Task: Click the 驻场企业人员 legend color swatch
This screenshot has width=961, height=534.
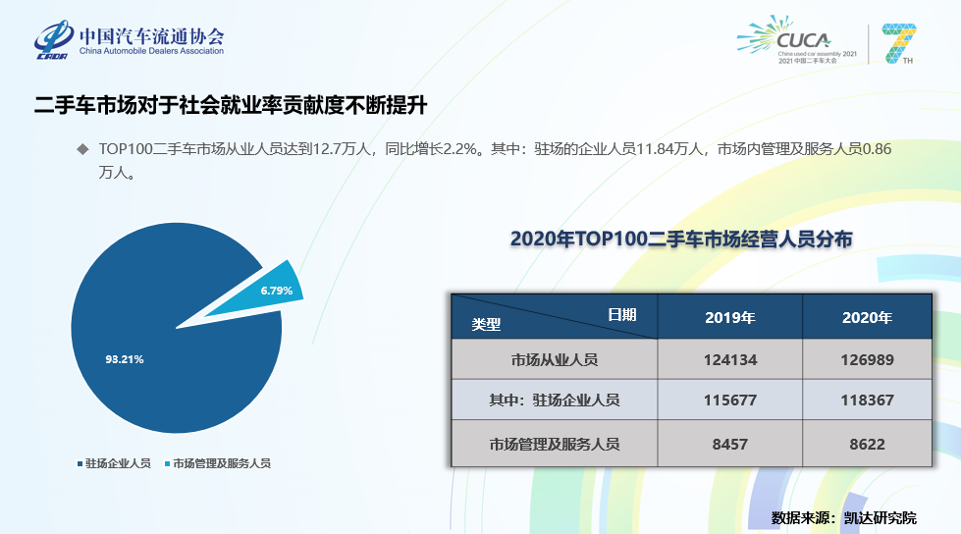Action: coord(80,464)
